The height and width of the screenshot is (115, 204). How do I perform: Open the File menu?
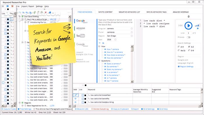pyautogui.click(x=17, y=6)
